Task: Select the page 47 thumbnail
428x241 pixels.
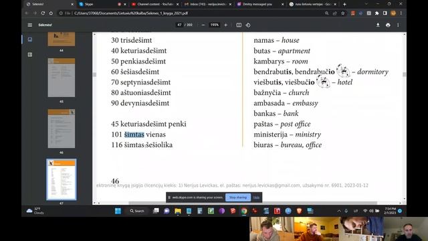Action: 62,179
